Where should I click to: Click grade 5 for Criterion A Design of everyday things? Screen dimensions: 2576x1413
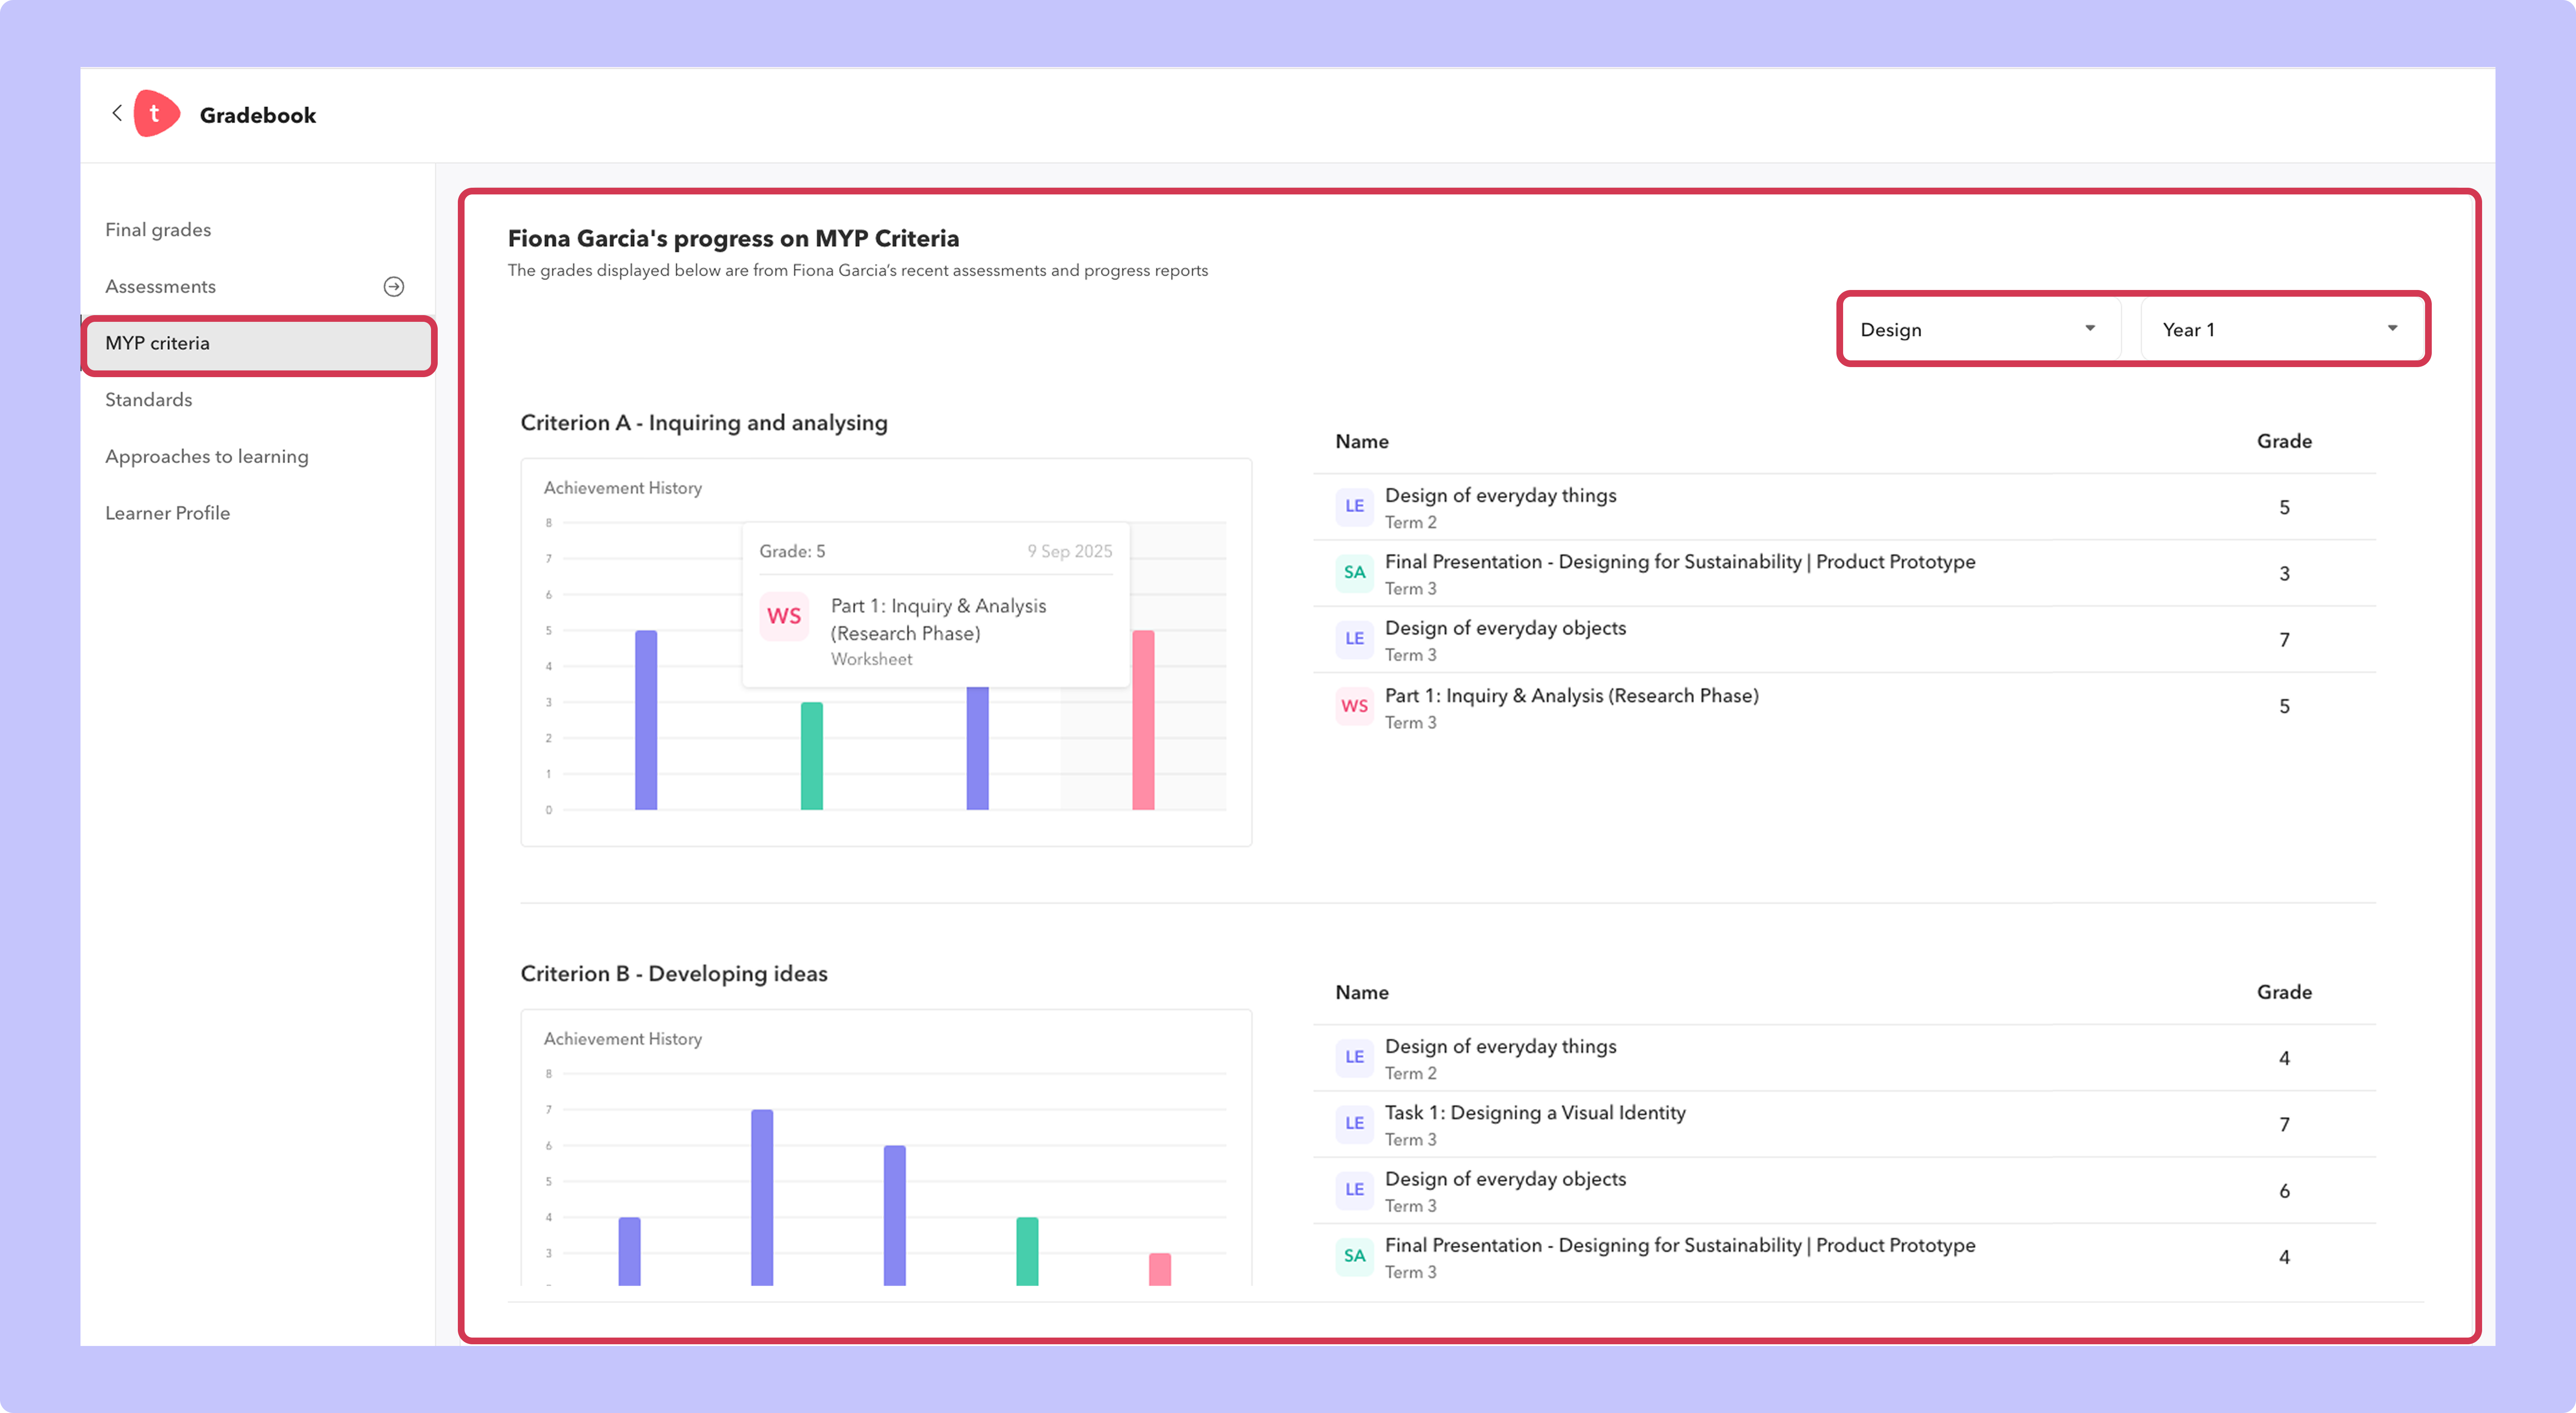(x=2284, y=507)
